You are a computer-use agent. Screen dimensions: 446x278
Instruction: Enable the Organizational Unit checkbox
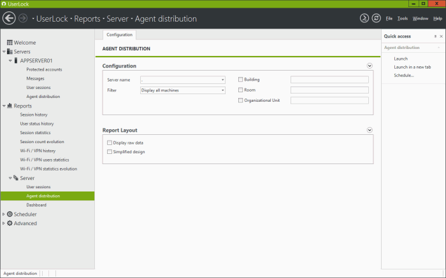coord(240,101)
